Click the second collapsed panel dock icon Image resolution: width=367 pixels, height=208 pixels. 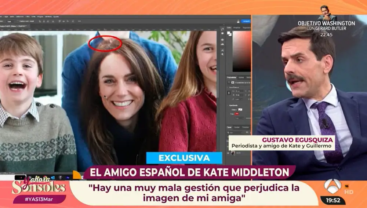click(222, 33)
